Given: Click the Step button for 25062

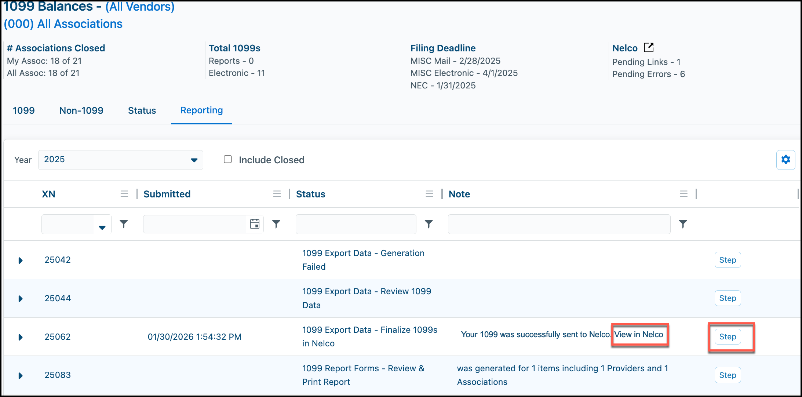Looking at the screenshot, I should point(728,337).
